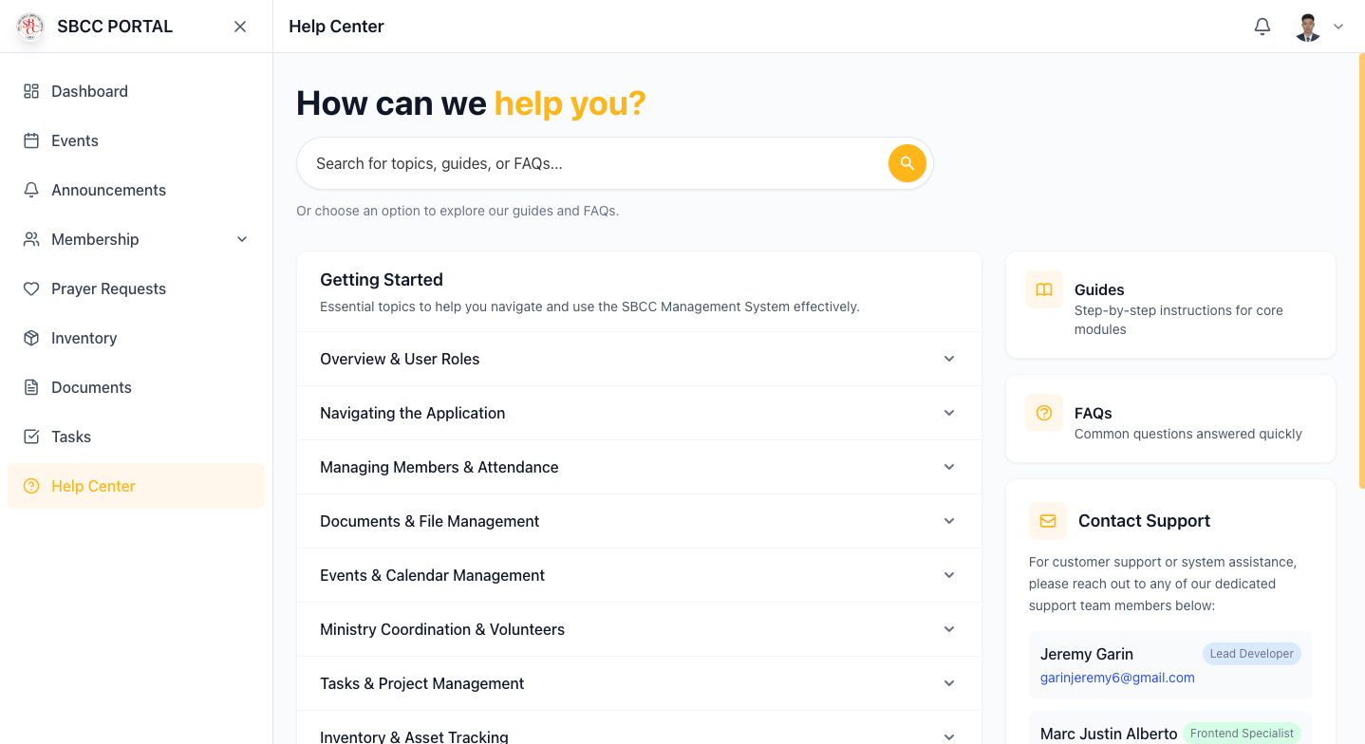
Task: Collapse the sidebar with the X icon
Action: click(x=240, y=27)
